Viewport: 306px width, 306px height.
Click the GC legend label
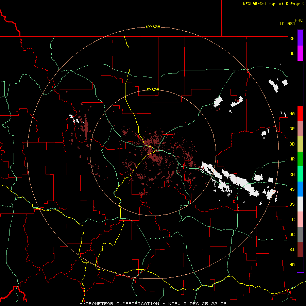[292, 235]
